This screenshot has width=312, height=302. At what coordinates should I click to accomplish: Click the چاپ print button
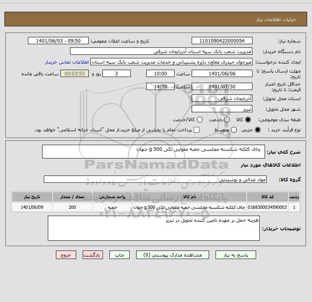click(120, 255)
